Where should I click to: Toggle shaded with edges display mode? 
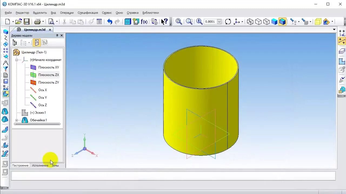coord(282,22)
